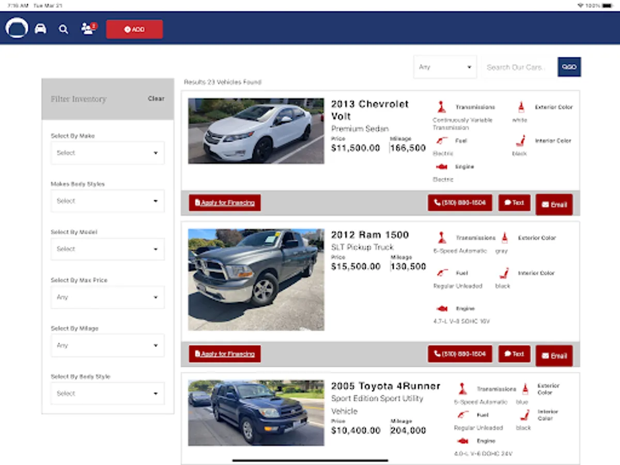This screenshot has width=620, height=465.
Task: Open the people icon with notification badge
Action: 89,28
